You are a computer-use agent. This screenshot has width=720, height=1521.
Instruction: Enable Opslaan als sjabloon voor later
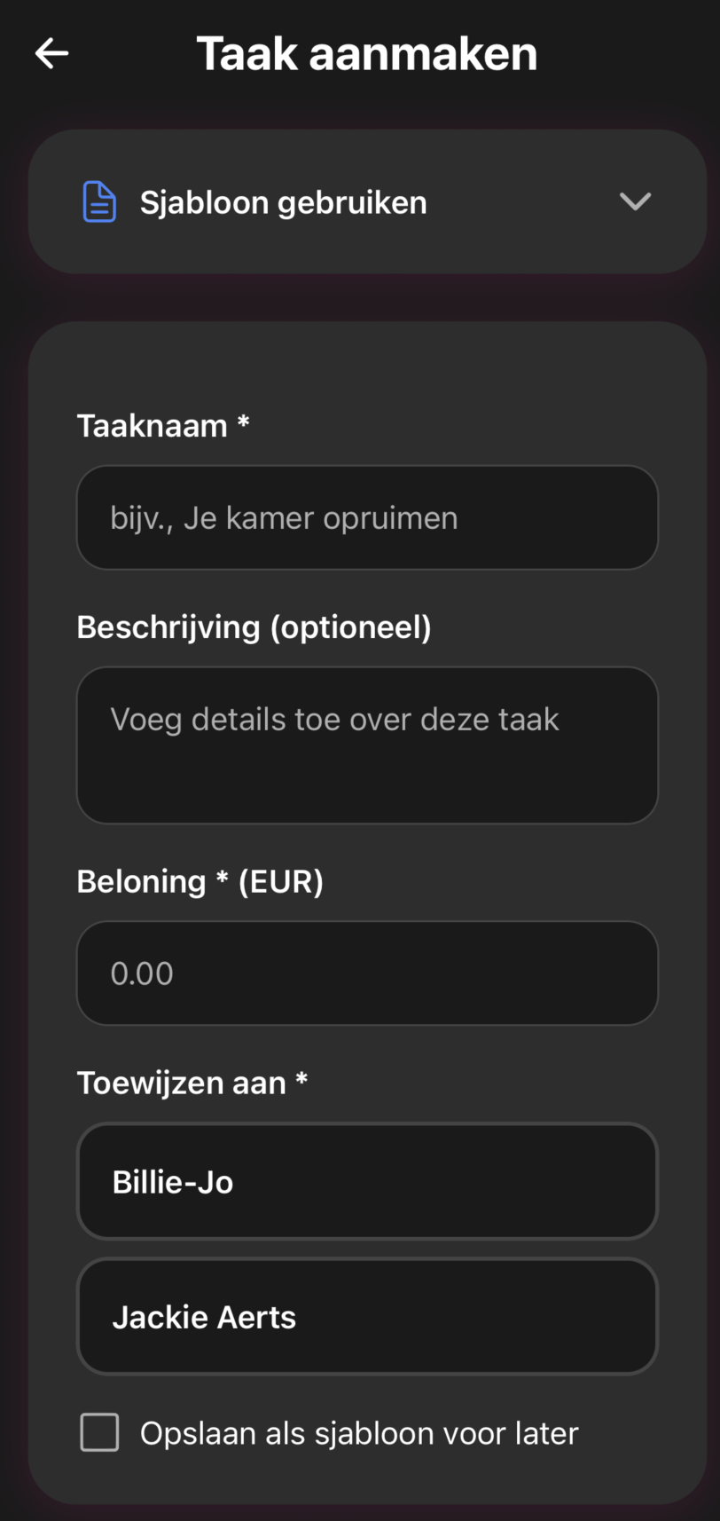pos(99,1431)
